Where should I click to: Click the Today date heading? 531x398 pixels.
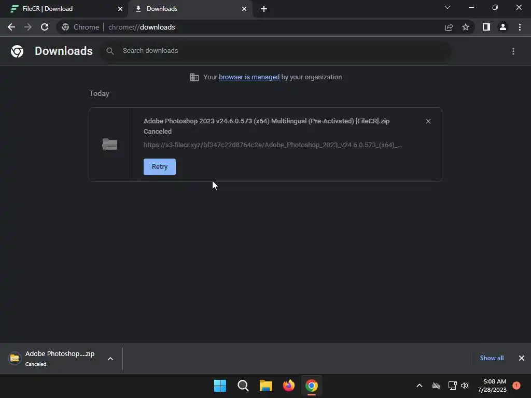99,93
